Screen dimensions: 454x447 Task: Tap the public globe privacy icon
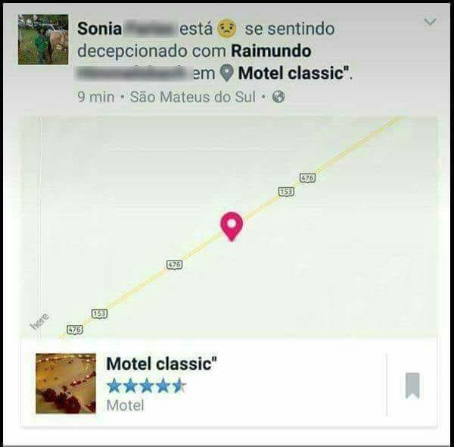(278, 97)
